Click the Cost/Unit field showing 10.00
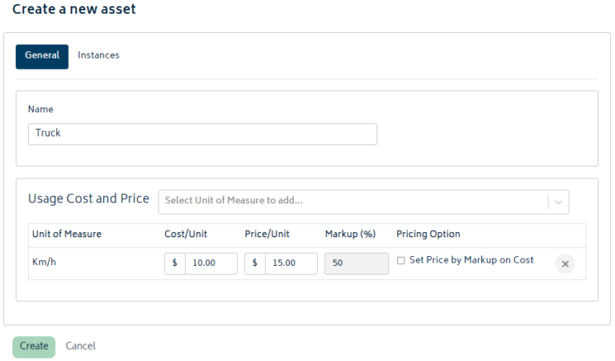This screenshot has height=361, width=615. (x=211, y=263)
